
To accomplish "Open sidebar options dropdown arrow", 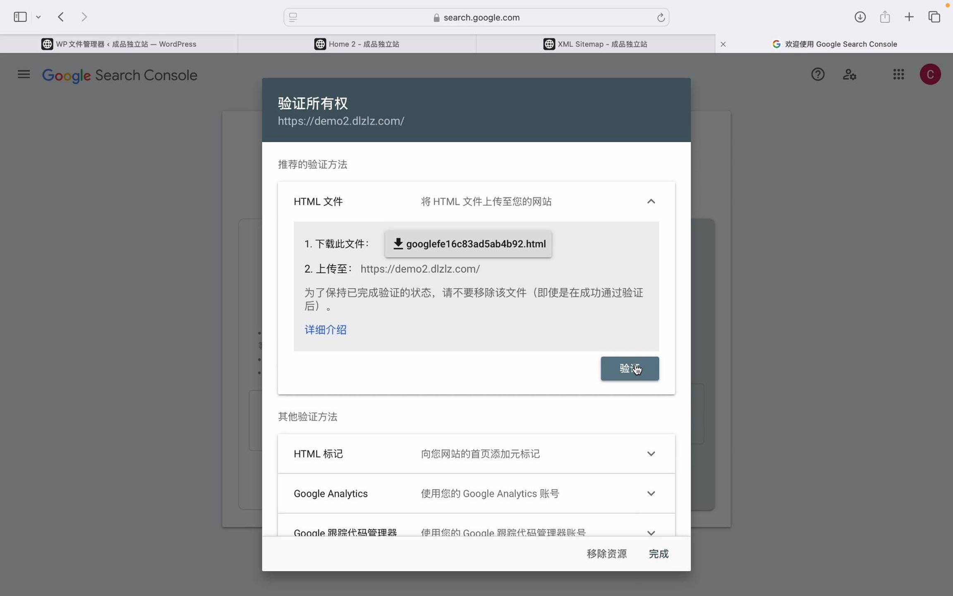I will (38, 17).
